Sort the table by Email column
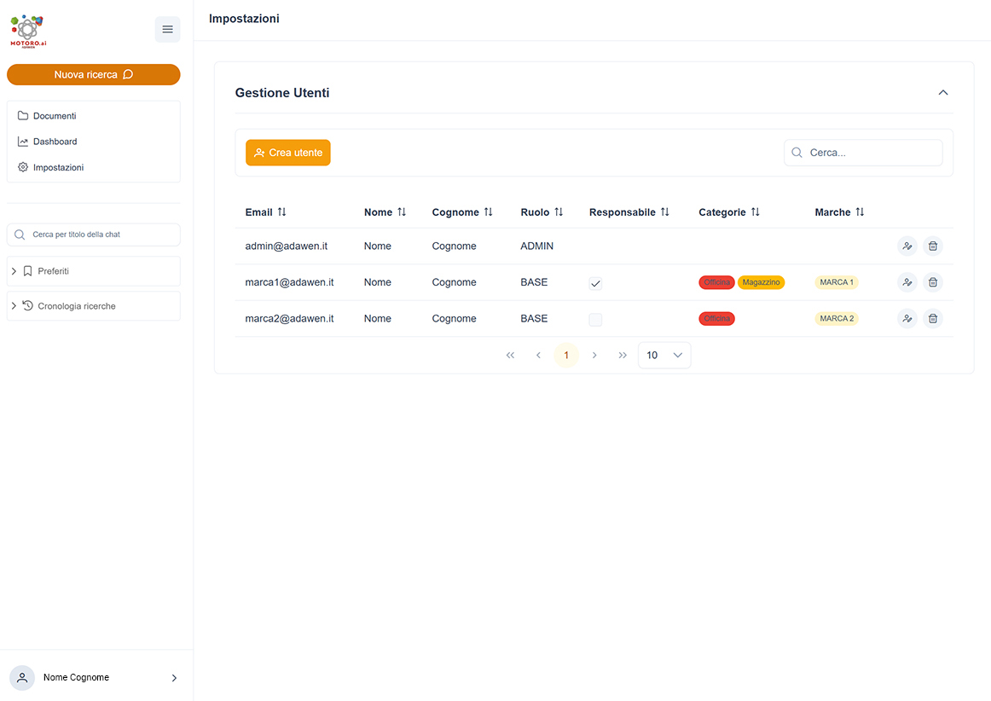 click(282, 212)
